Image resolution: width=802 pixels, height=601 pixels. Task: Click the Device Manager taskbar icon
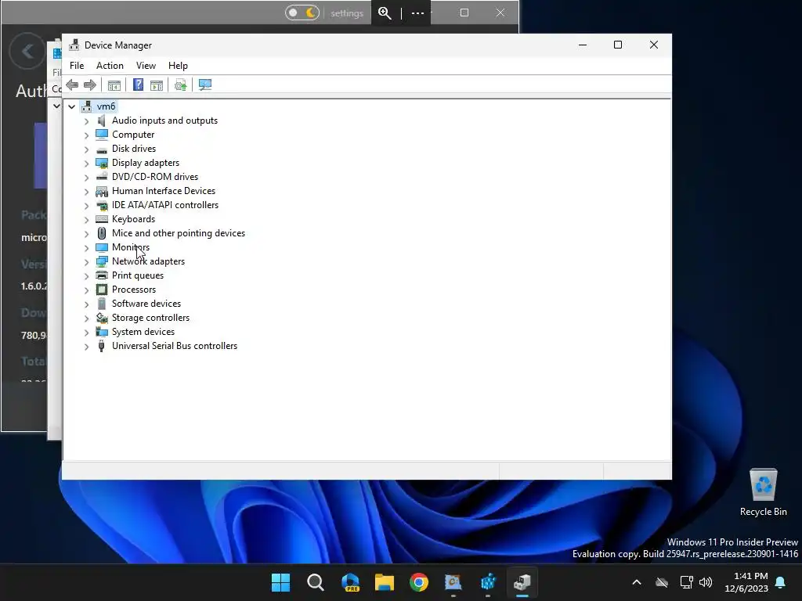(x=522, y=582)
